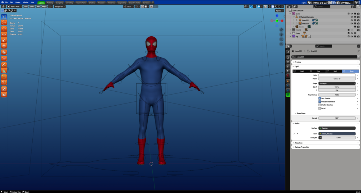Uncheck the Cast Shadow checkbox
The image size is (361, 193).
click(320, 98)
